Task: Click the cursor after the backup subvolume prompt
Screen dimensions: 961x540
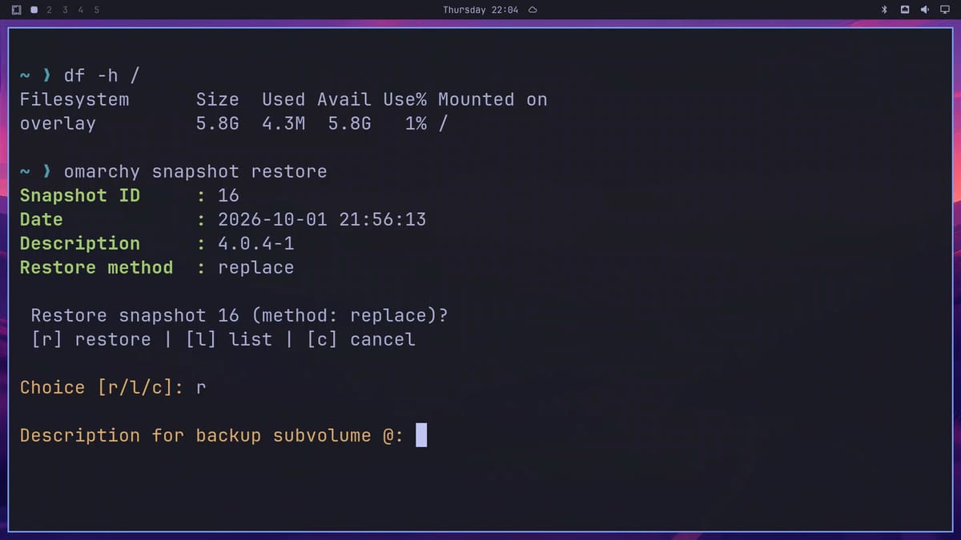Action: point(421,435)
